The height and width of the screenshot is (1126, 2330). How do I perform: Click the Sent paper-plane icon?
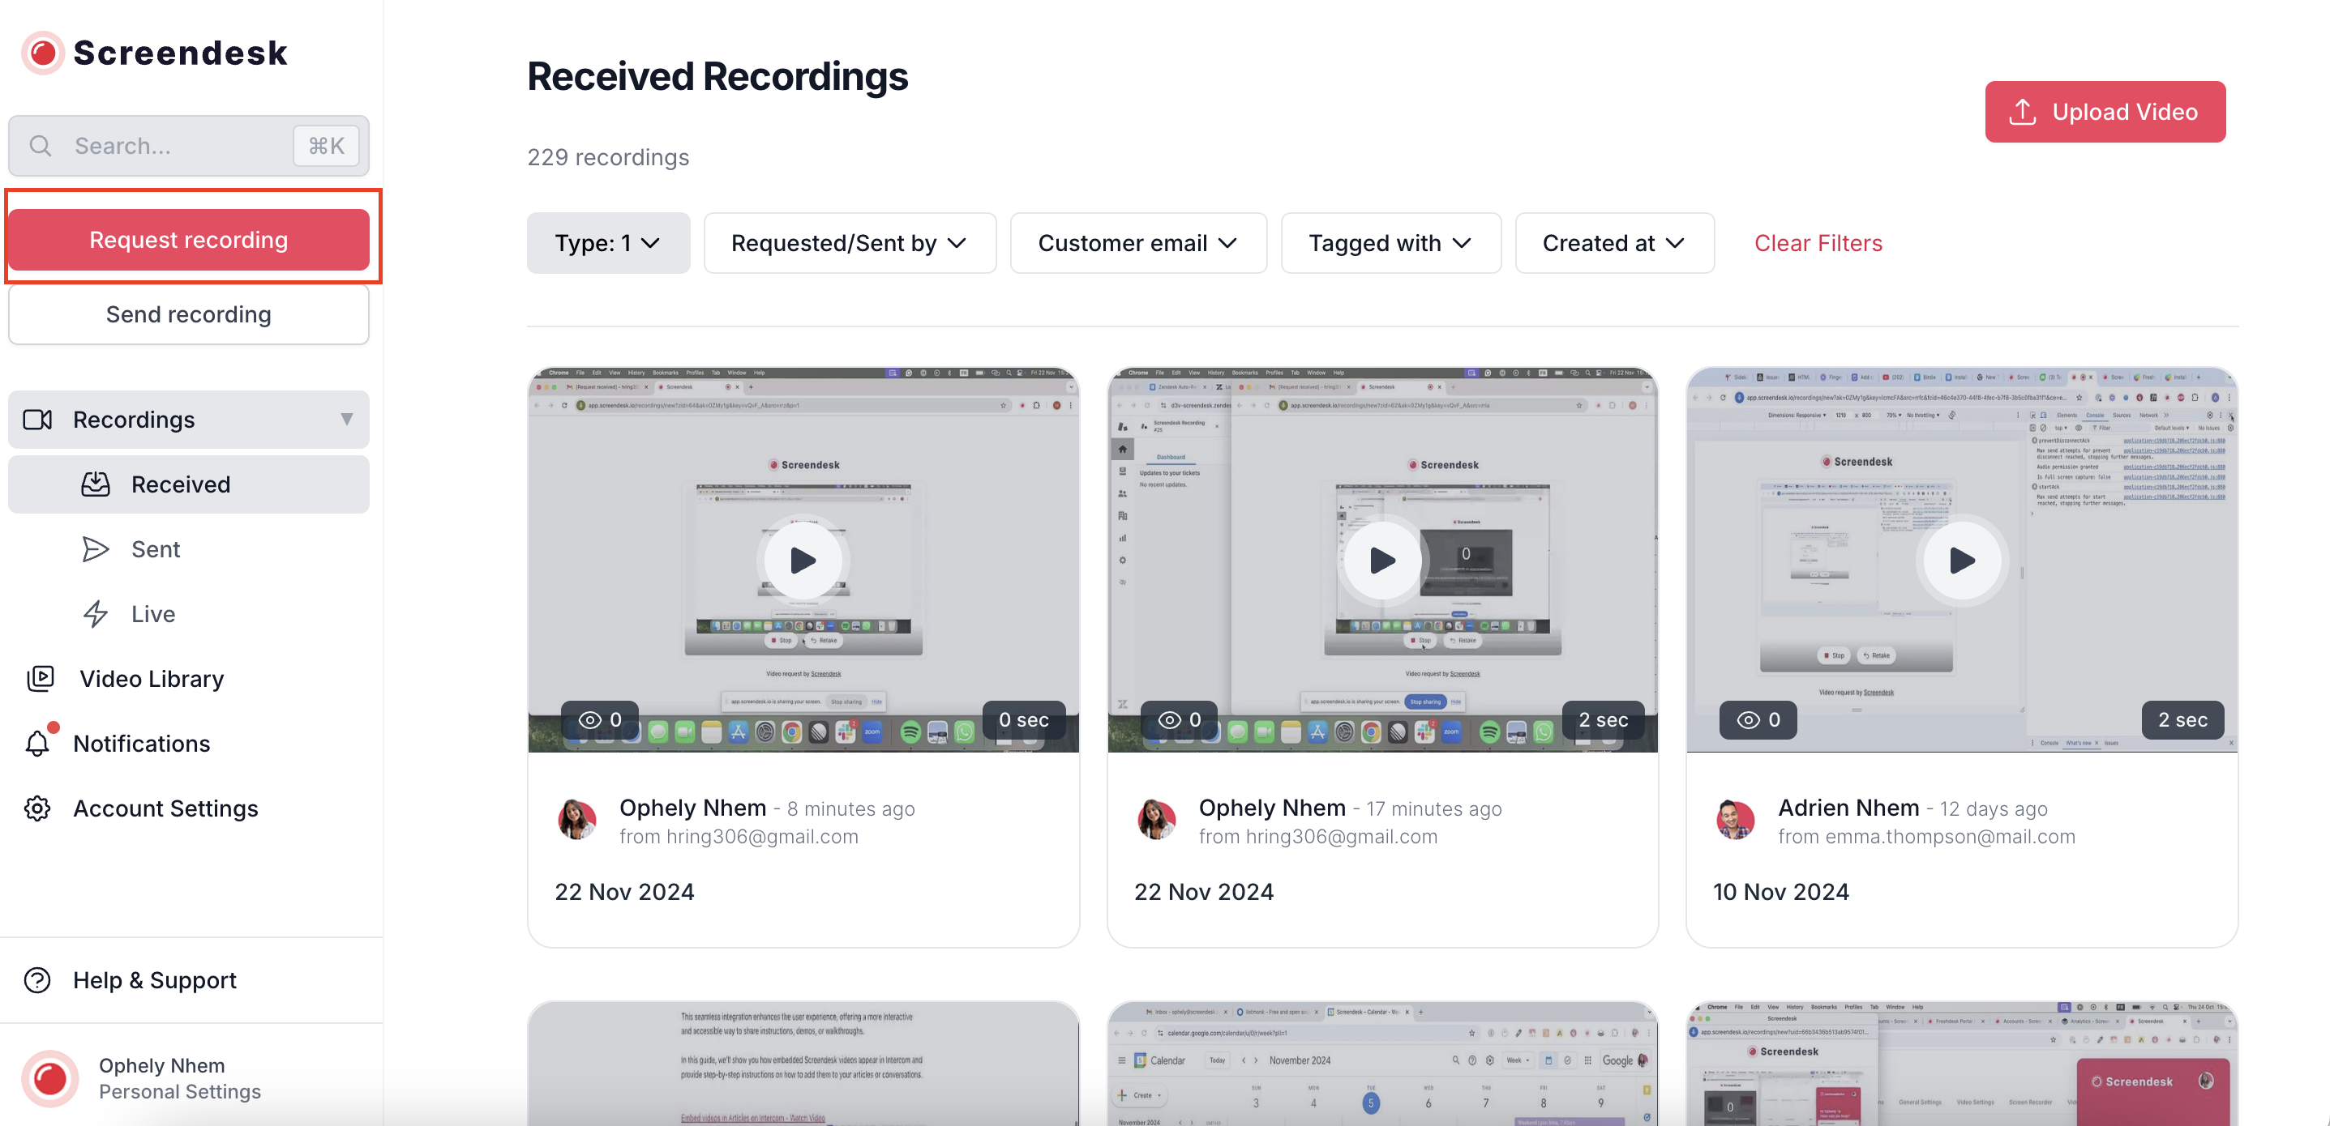[x=96, y=548]
